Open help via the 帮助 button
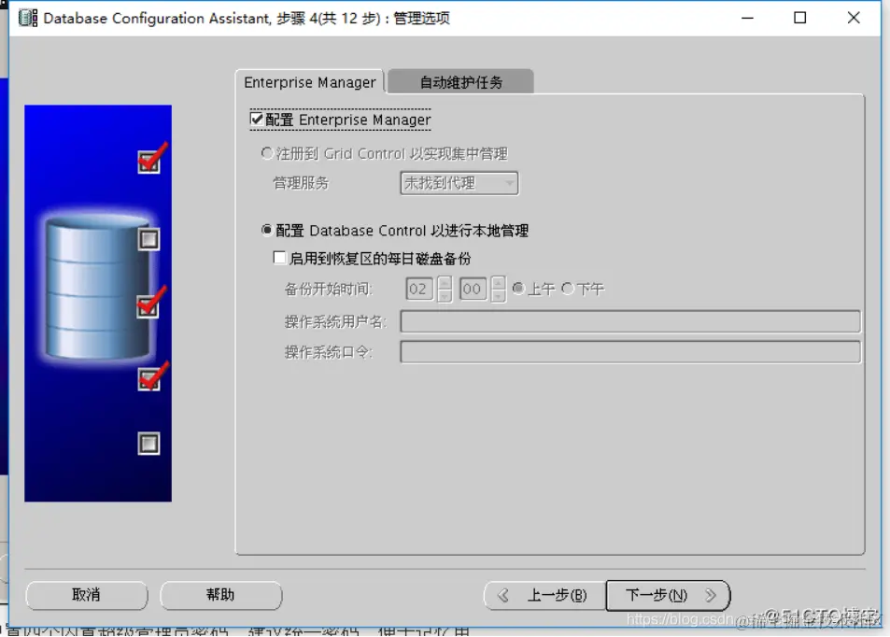This screenshot has height=637, width=890. [x=221, y=595]
